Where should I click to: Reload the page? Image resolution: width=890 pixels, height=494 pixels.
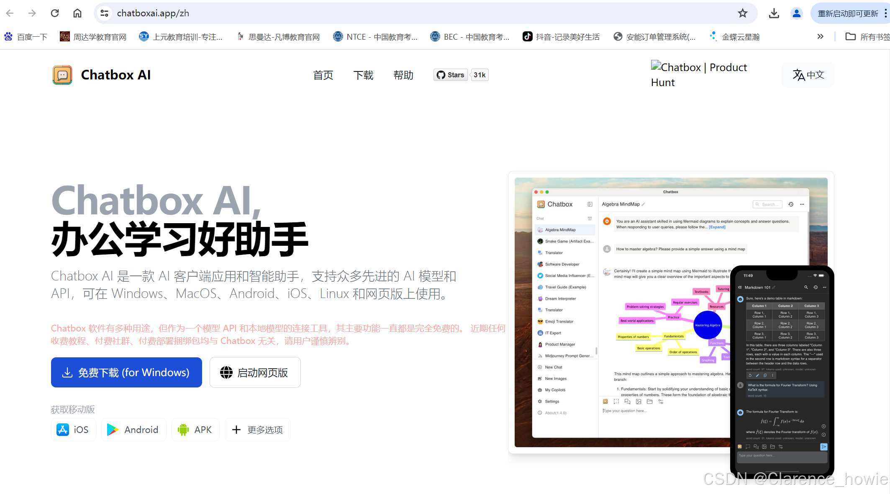point(55,13)
